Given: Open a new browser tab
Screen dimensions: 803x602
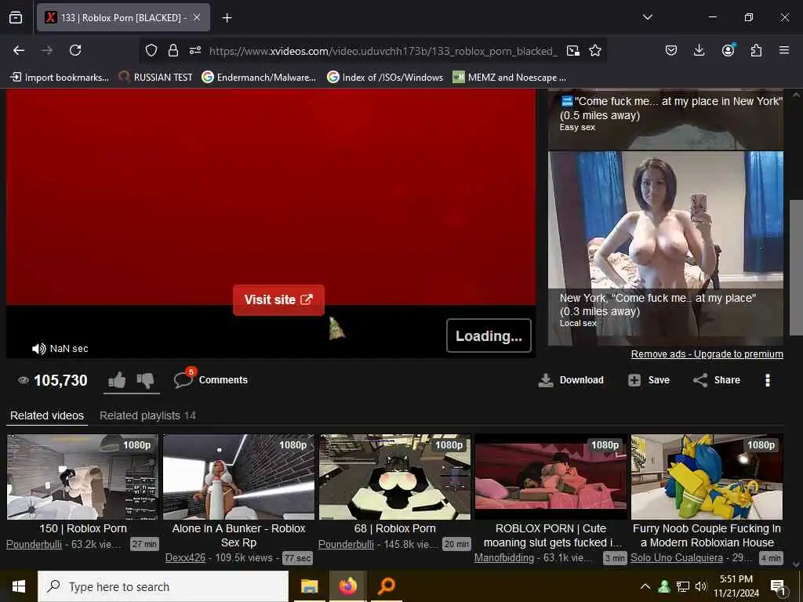Looking at the screenshot, I should pyautogui.click(x=227, y=18).
